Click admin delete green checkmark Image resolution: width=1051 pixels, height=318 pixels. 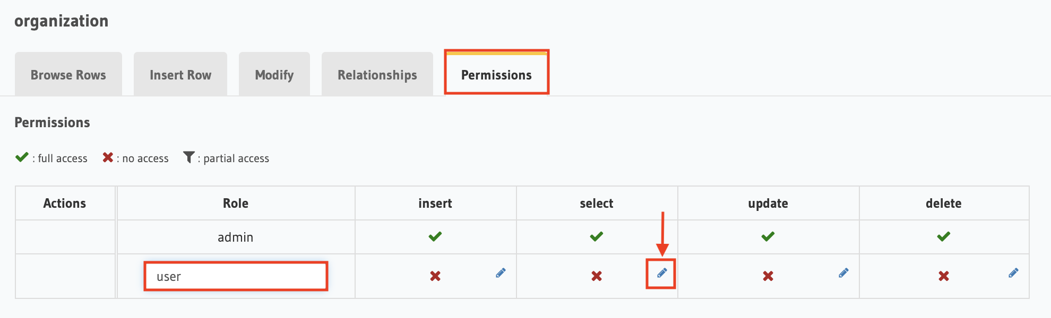944,236
